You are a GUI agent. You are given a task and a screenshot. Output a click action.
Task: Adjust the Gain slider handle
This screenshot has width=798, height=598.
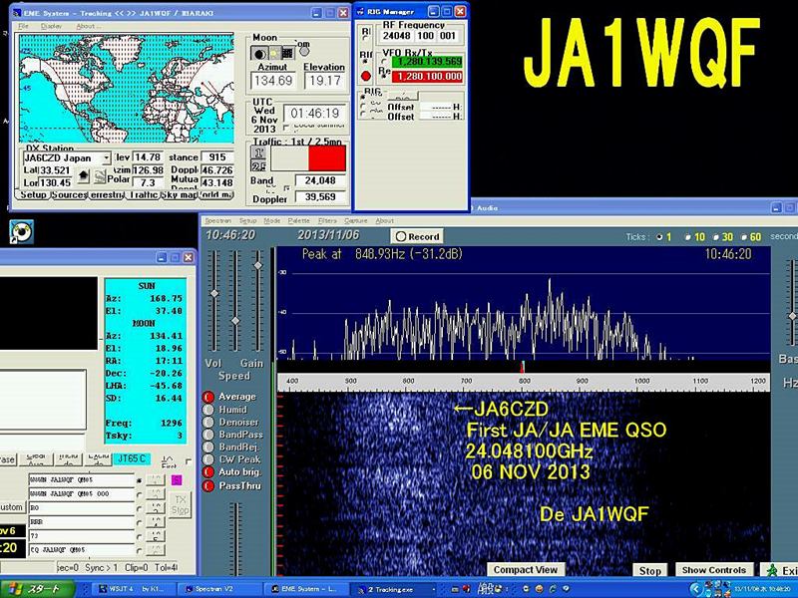(258, 265)
